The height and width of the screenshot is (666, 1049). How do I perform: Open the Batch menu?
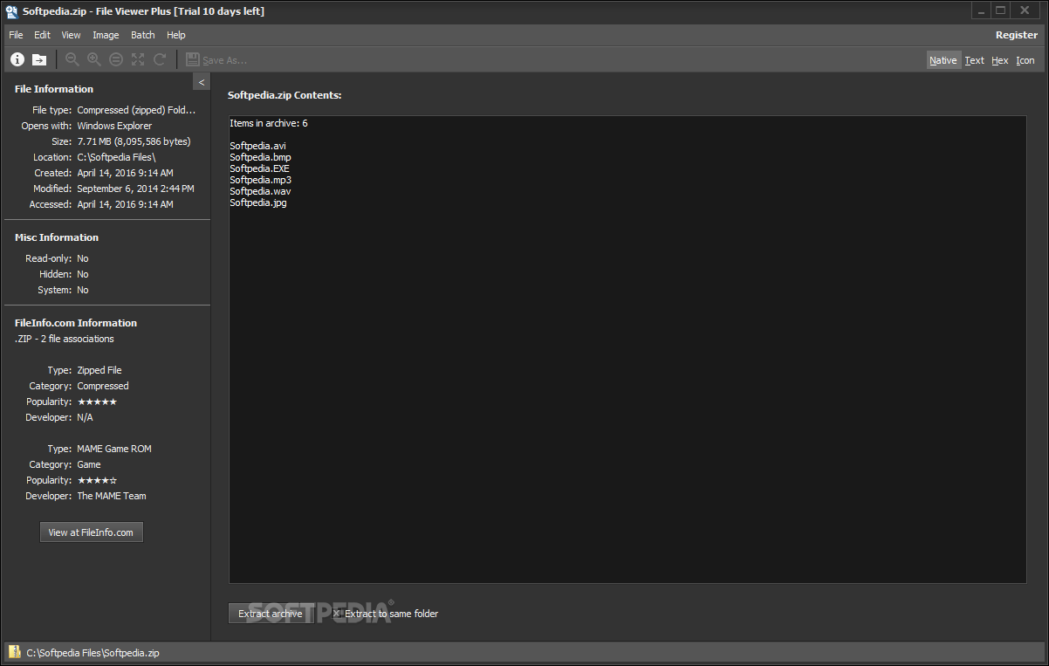143,35
